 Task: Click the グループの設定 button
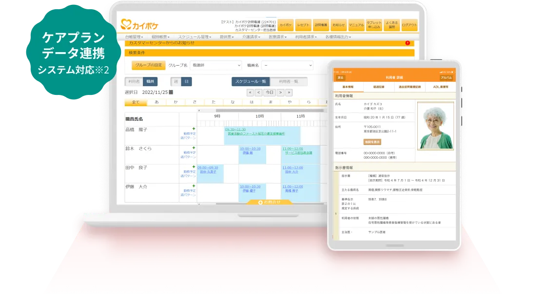148,65
